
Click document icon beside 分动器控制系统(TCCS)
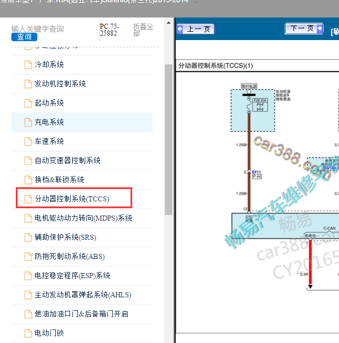point(28,199)
